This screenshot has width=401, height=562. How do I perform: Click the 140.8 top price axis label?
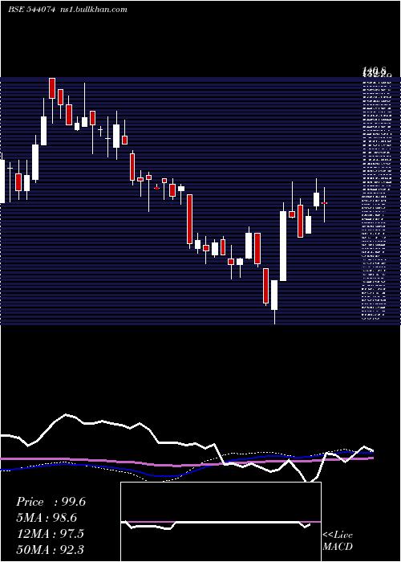374,71
